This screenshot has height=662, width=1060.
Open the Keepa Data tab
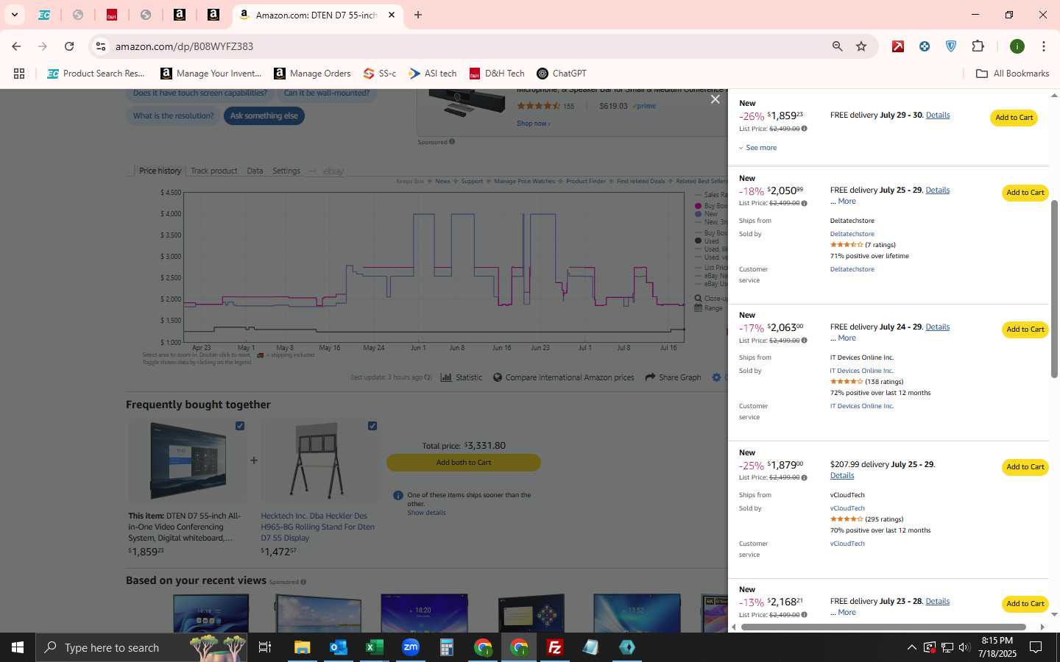coord(255,171)
